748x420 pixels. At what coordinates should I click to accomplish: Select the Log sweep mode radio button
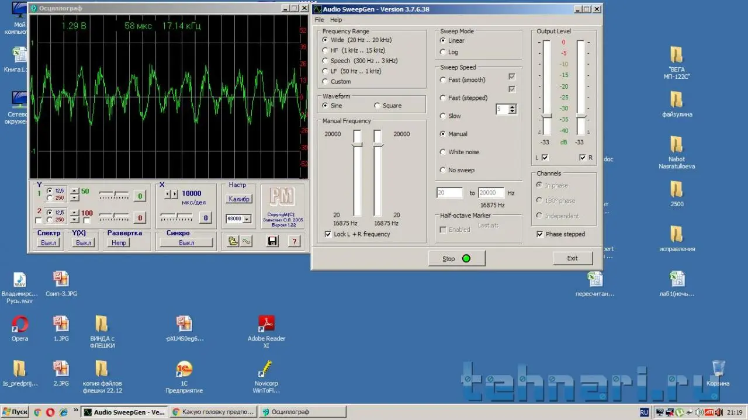(x=443, y=52)
